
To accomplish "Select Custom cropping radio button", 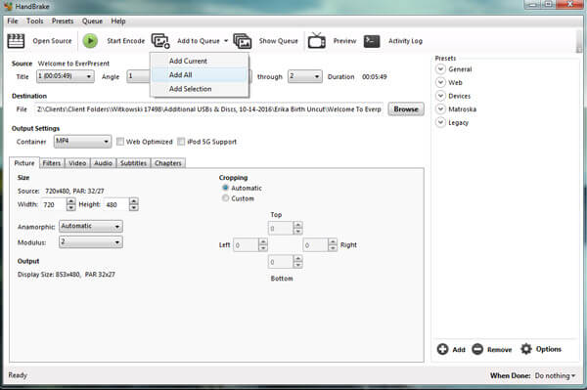I will [225, 198].
